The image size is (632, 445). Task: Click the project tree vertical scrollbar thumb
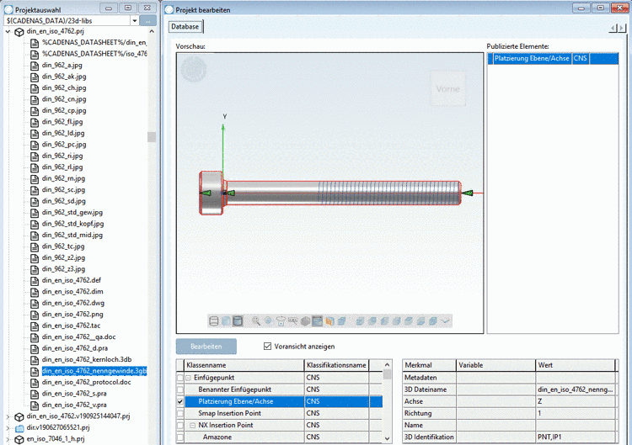coord(152,137)
